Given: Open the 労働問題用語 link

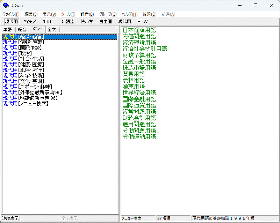Looking at the screenshot, I should point(139,130).
